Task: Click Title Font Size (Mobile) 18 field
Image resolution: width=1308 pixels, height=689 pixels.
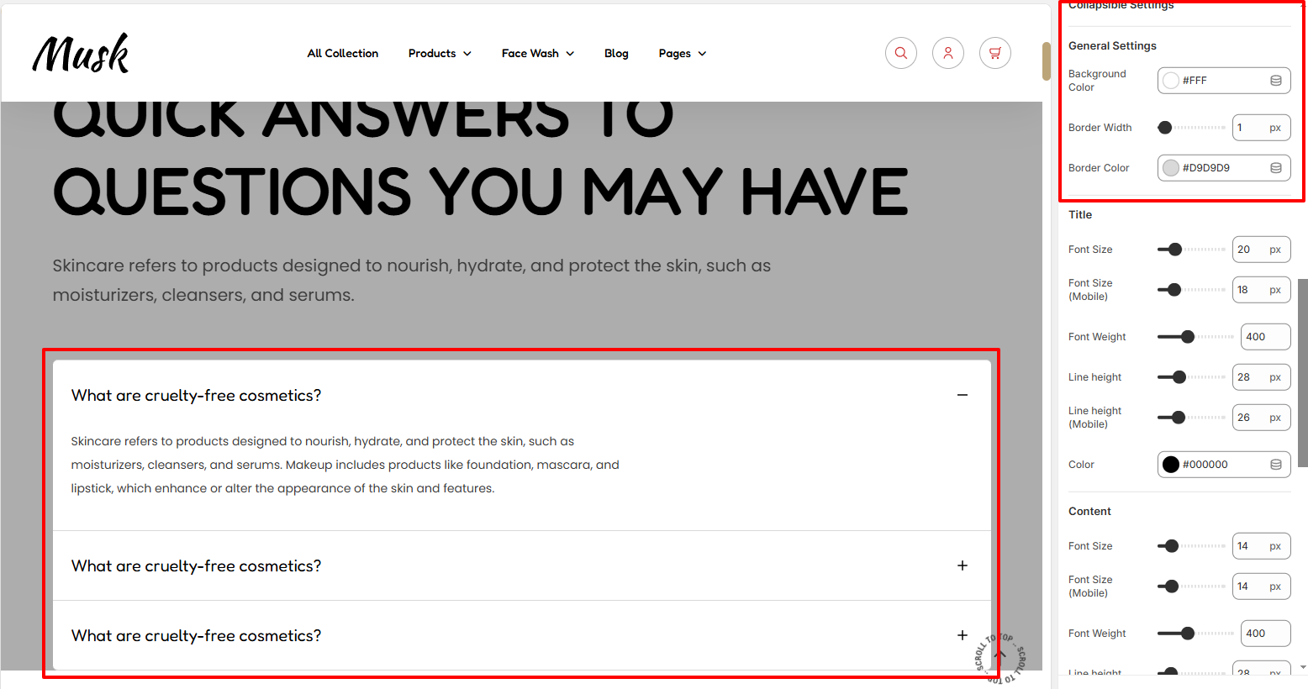Action: [1261, 290]
